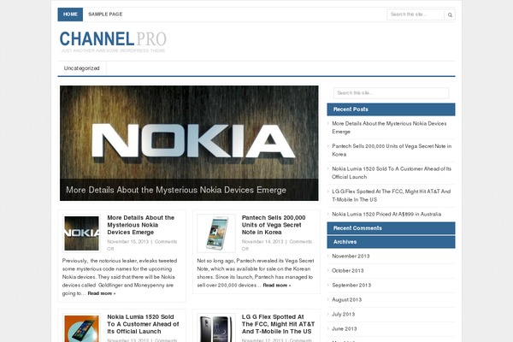This screenshot has width=513, height=342.
Task: Click the Recent Posts widget heading
Action: coord(391,109)
